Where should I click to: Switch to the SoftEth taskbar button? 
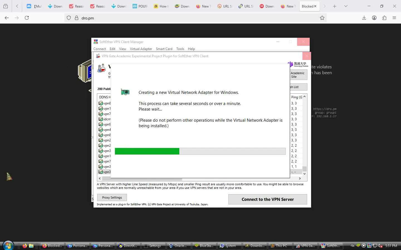coord(331,246)
